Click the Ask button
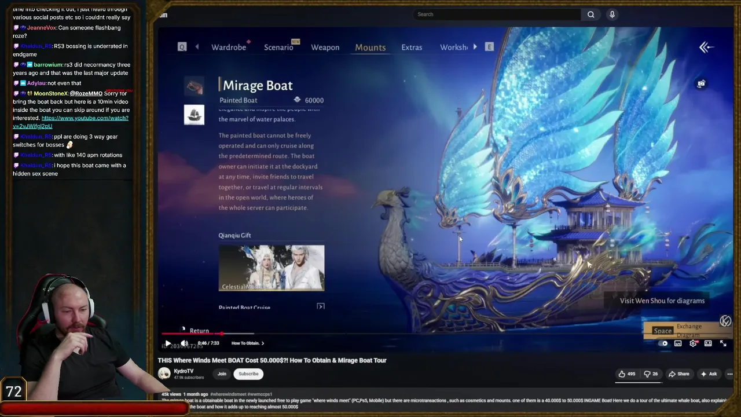The height and width of the screenshot is (417, 741). [x=709, y=374]
